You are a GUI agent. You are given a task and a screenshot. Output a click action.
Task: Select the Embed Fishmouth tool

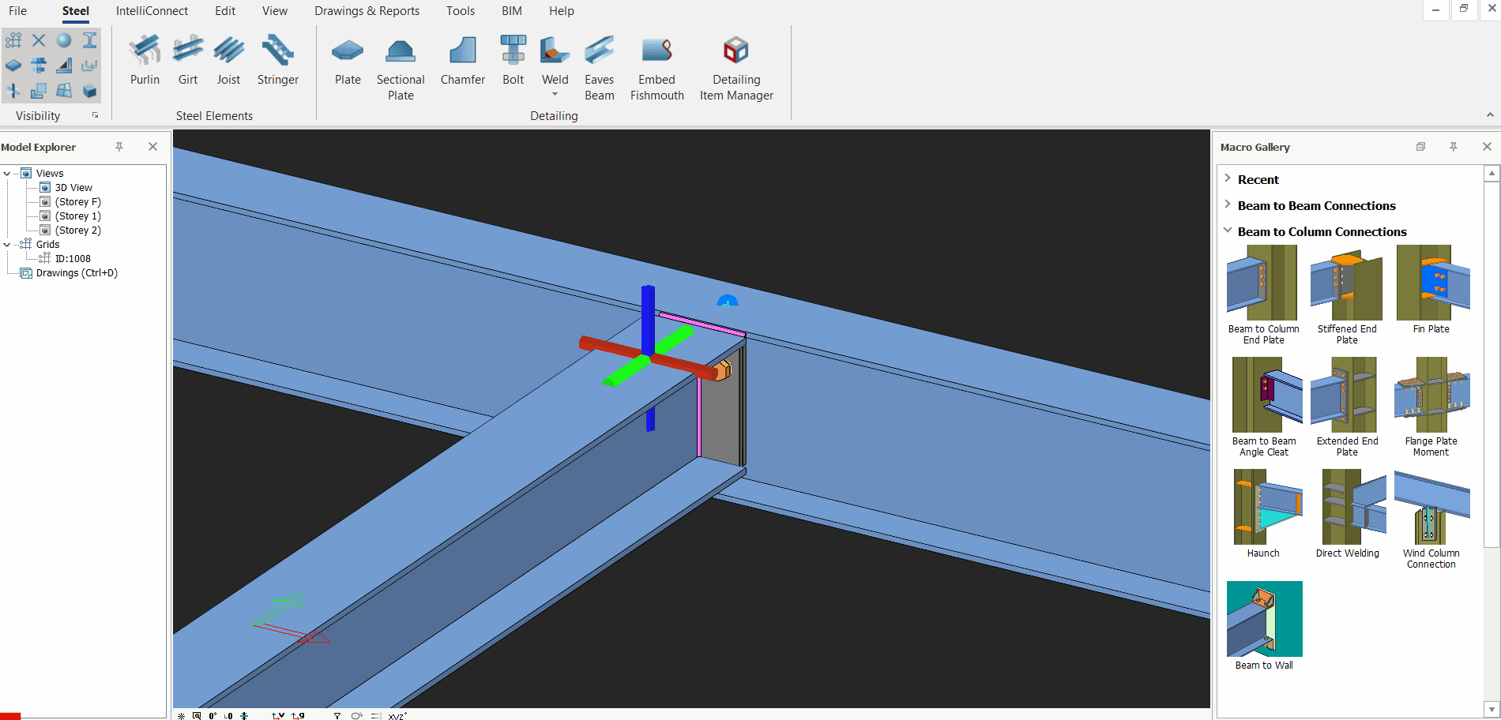[656, 67]
